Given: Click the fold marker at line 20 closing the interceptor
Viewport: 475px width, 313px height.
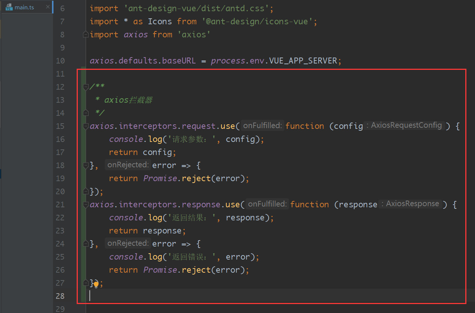Looking at the screenshot, I should click(86, 190).
